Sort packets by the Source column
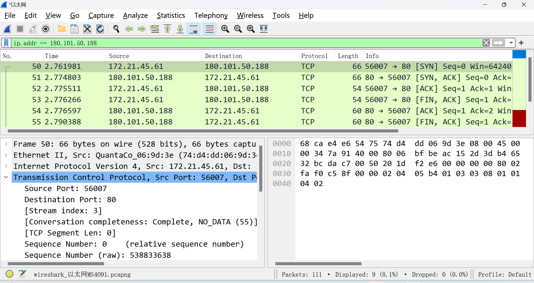Image resolution: width=534 pixels, height=283 pixels. tap(155, 56)
